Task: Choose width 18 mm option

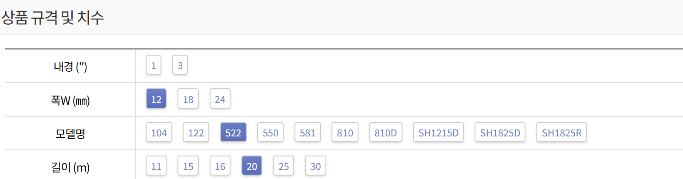Action: point(188,99)
